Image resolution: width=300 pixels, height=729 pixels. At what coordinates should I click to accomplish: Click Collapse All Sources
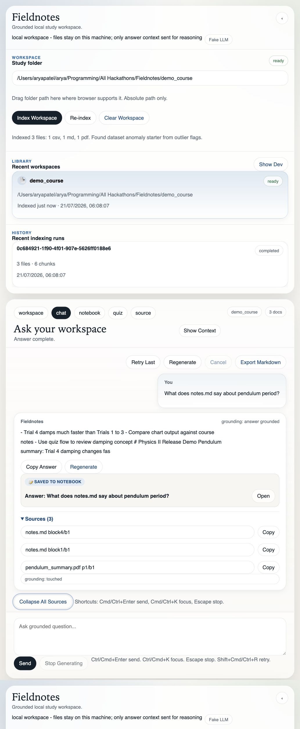click(x=43, y=602)
